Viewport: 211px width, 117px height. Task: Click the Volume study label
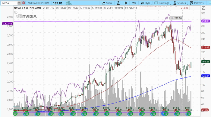coord(119,8)
